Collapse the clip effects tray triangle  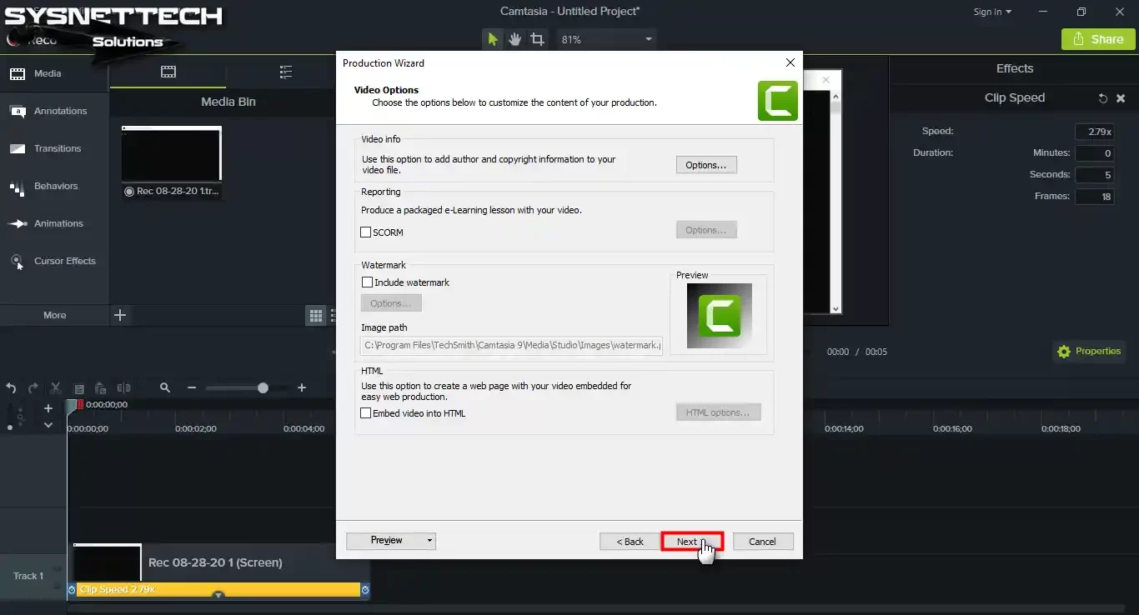point(218,595)
